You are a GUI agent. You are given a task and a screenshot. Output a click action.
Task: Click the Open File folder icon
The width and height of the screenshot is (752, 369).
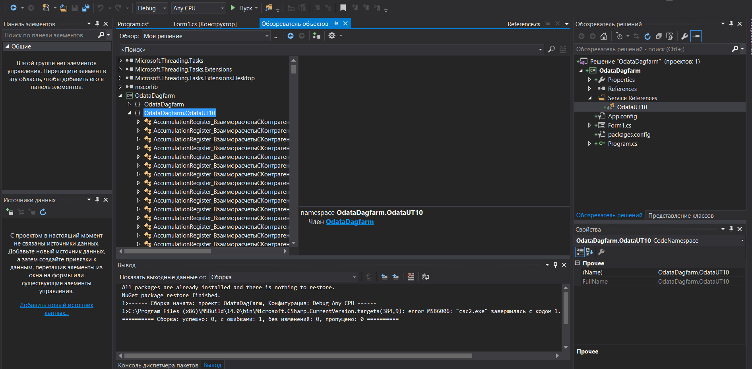coord(64,8)
